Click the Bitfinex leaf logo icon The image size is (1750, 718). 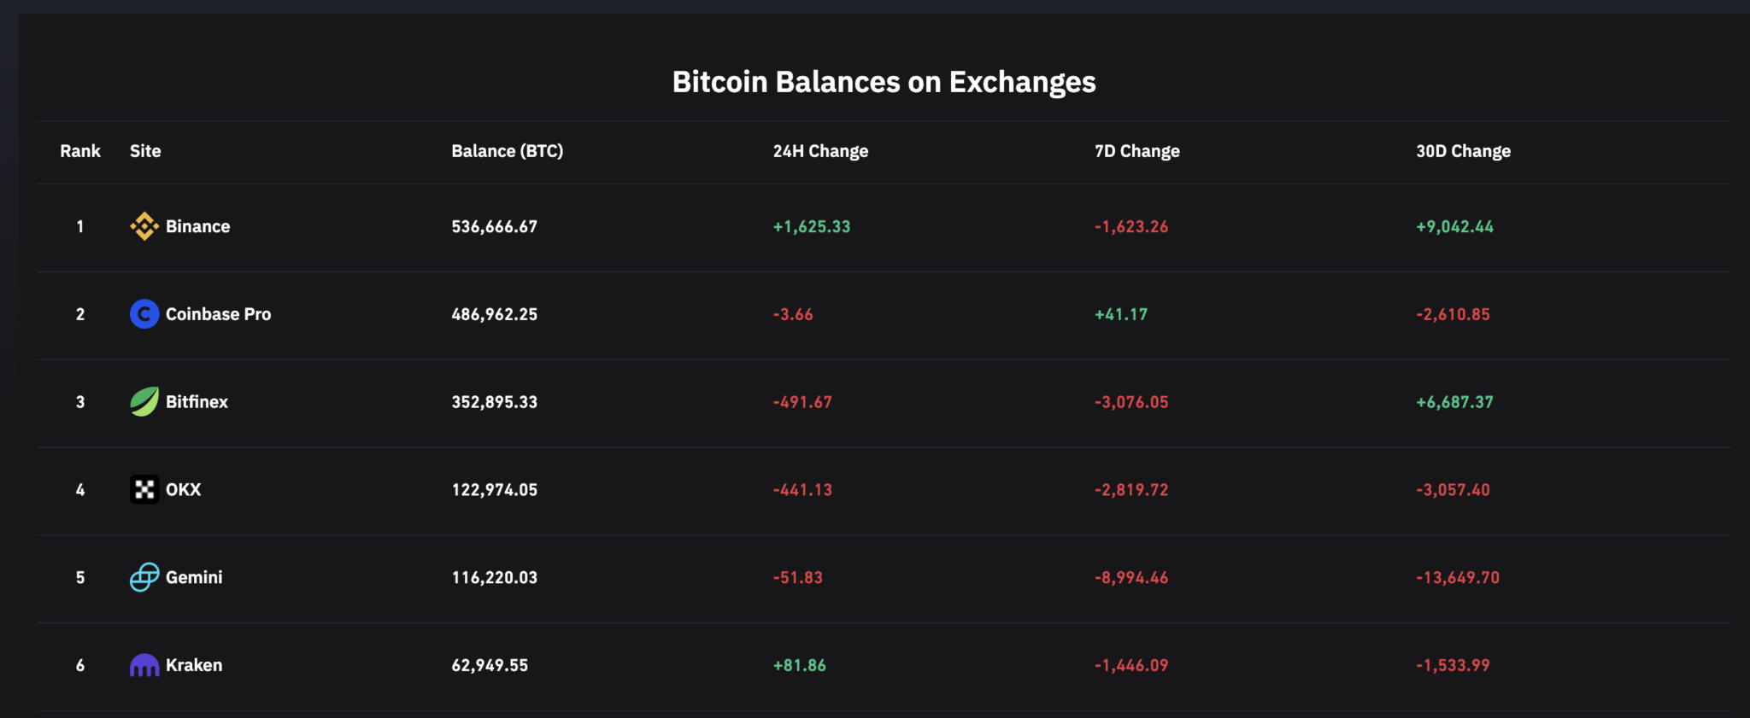pos(144,401)
